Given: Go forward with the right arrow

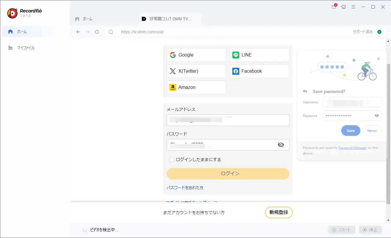Looking at the screenshot, I should coord(88,32).
